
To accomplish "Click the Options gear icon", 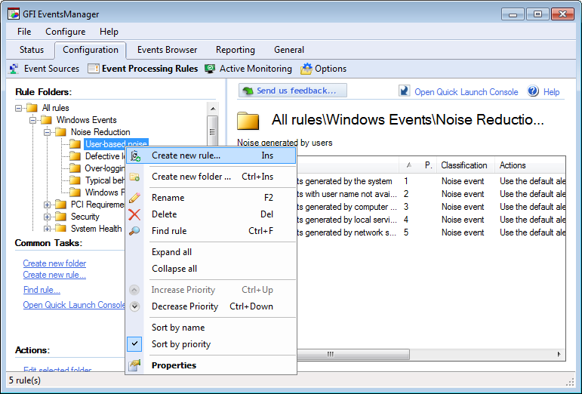I will [306, 69].
